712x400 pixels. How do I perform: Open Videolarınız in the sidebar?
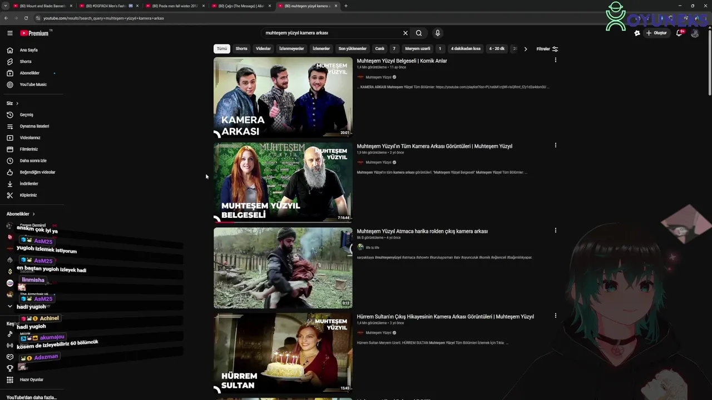31,138
